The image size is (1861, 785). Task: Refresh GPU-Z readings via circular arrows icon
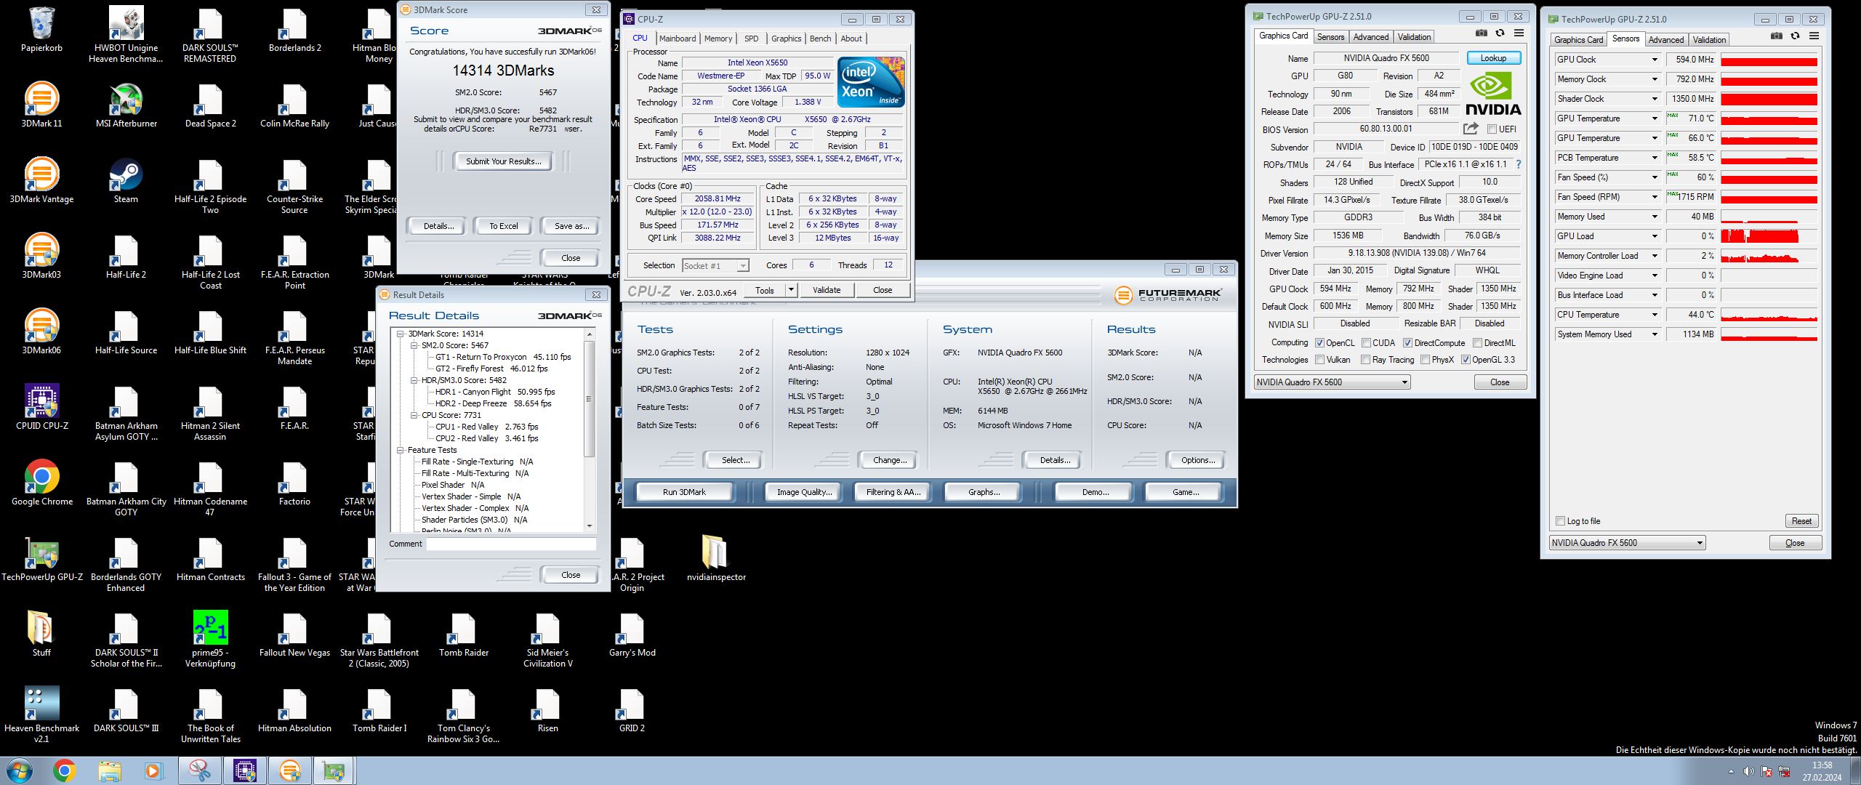(1500, 33)
